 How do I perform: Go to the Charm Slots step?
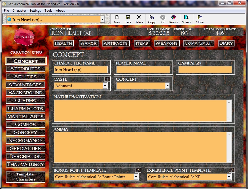[x=26, y=109]
